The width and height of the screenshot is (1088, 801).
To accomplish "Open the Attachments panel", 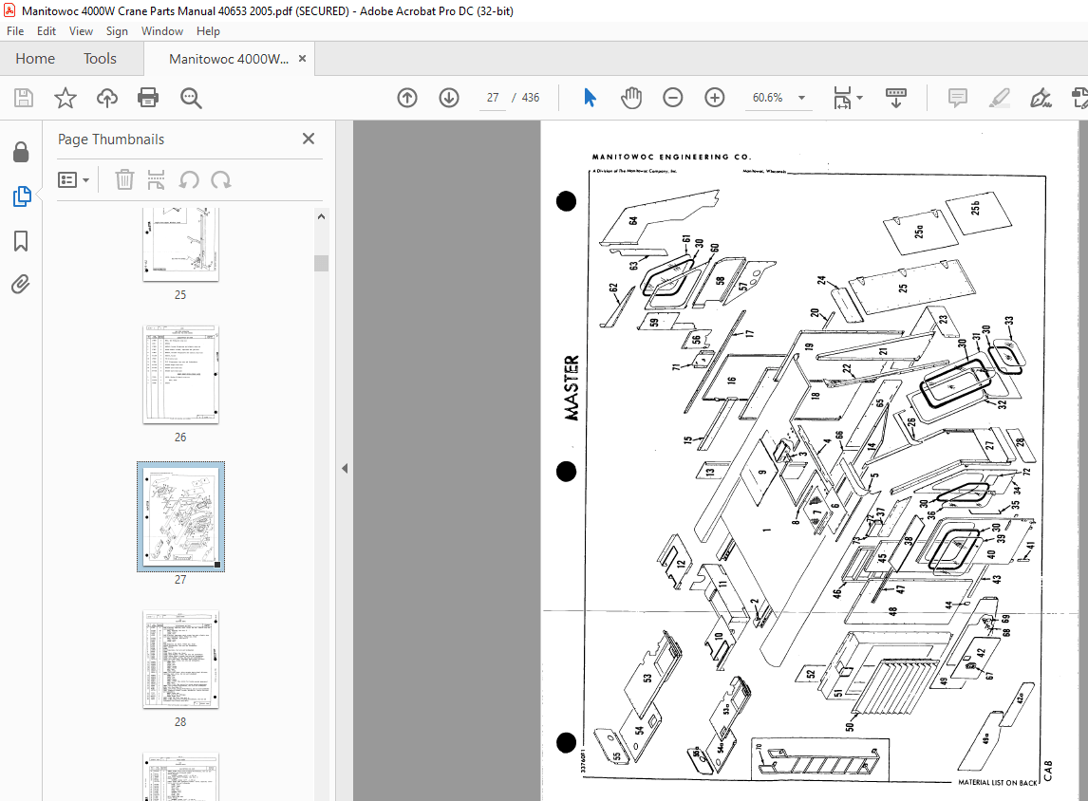I will 21,284.
